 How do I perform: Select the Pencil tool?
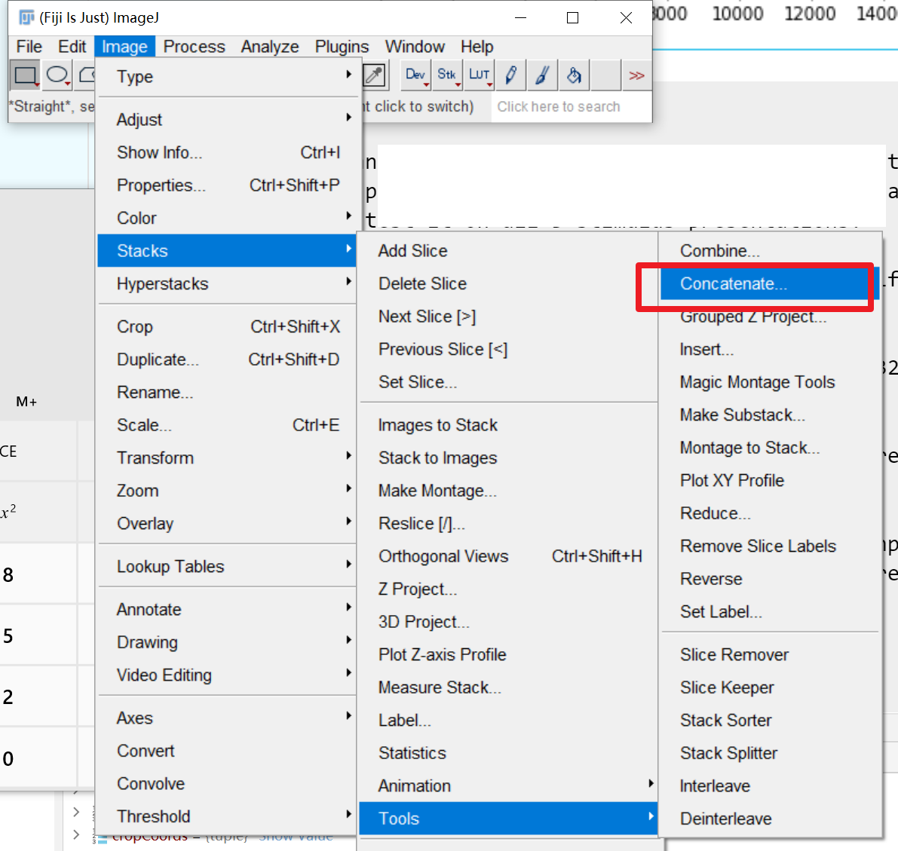click(511, 75)
